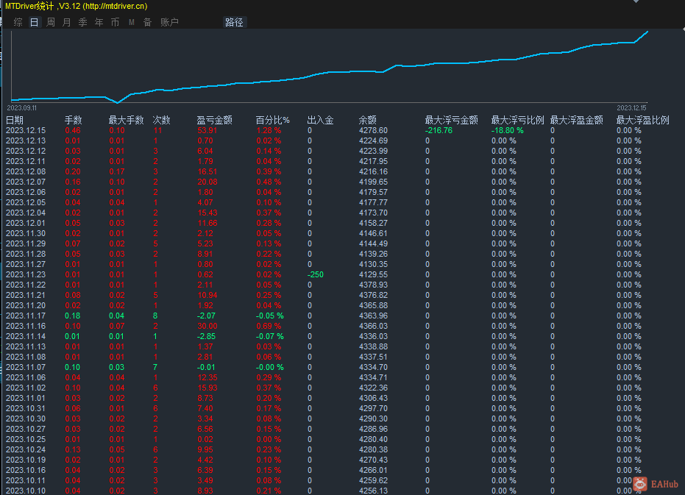The width and height of the screenshot is (685, 495).
Task: Click the 最大浮亏金额 column header
Action: click(451, 120)
